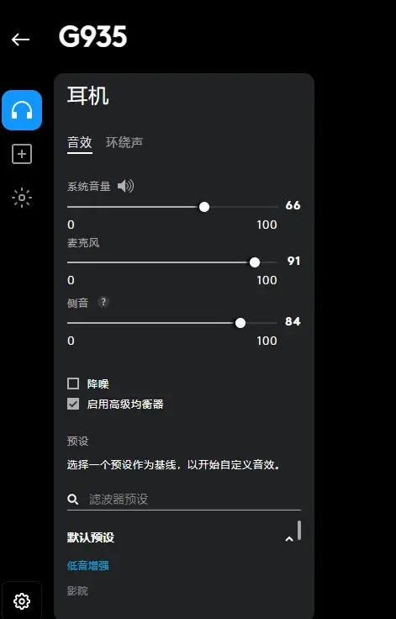Viewport: 396px width, 619px height.
Task: Select the 低音增强 preset
Action: pos(88,565)
